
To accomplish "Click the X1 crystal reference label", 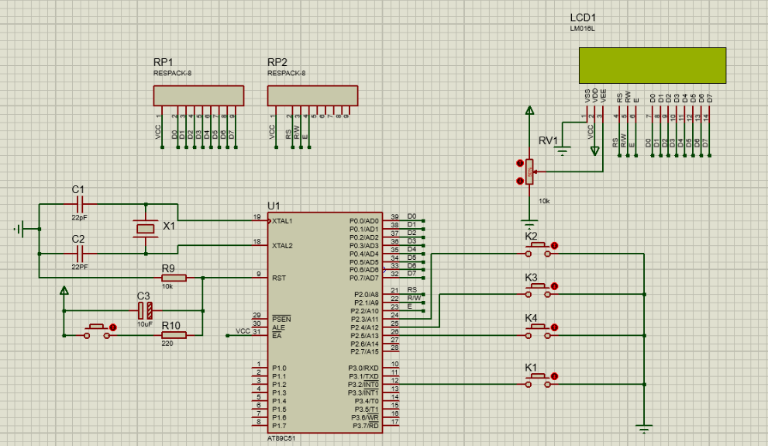I will pyautogui.click(x=169, y=226).
